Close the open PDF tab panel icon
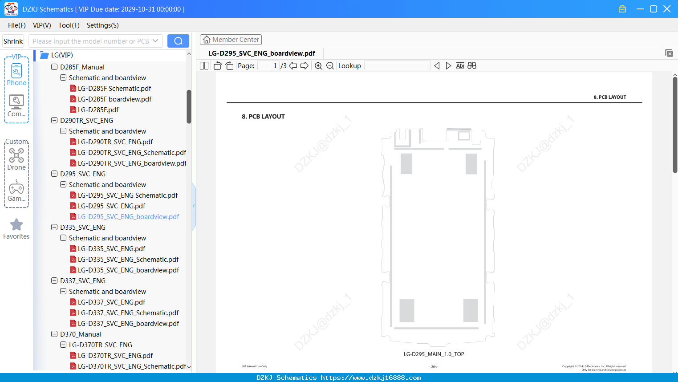The image size is (678, 382). click(669, 53)
